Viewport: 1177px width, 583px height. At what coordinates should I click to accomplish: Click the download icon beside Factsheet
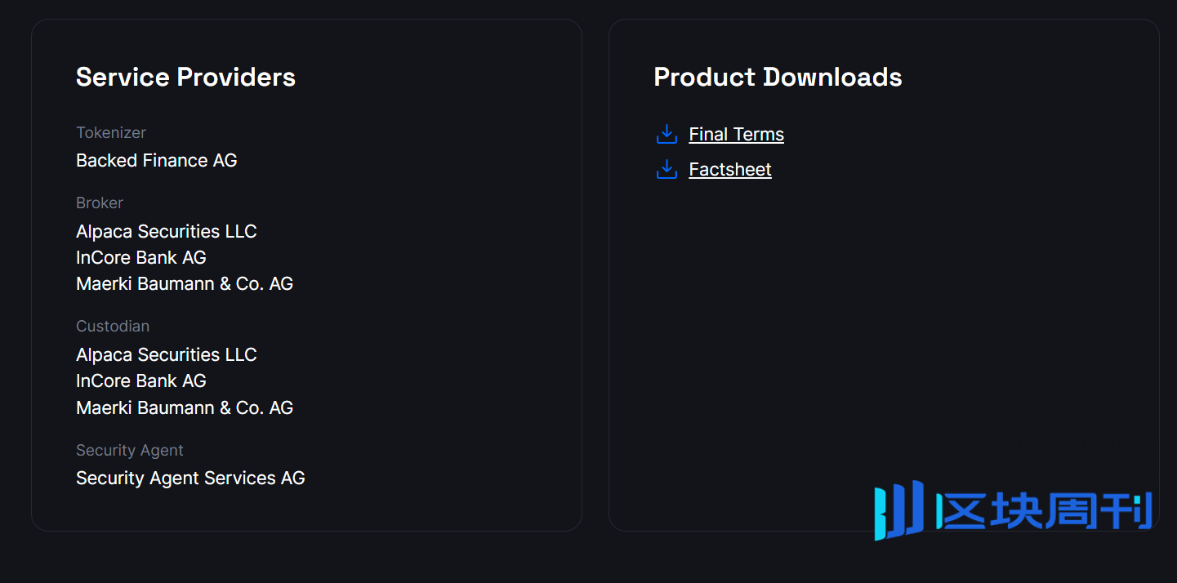(667, 169)
